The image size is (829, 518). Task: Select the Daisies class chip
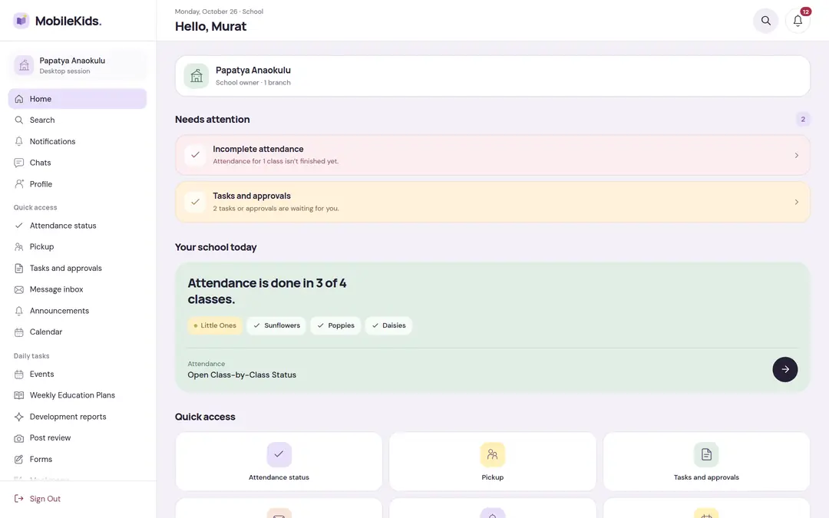(x=388, y=325)
